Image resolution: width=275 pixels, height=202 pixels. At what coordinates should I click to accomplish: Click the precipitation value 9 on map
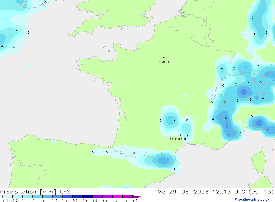click(226, 118)
